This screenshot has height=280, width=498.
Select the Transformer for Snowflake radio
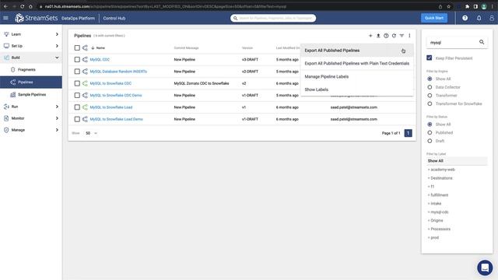[x=430, y=103]
